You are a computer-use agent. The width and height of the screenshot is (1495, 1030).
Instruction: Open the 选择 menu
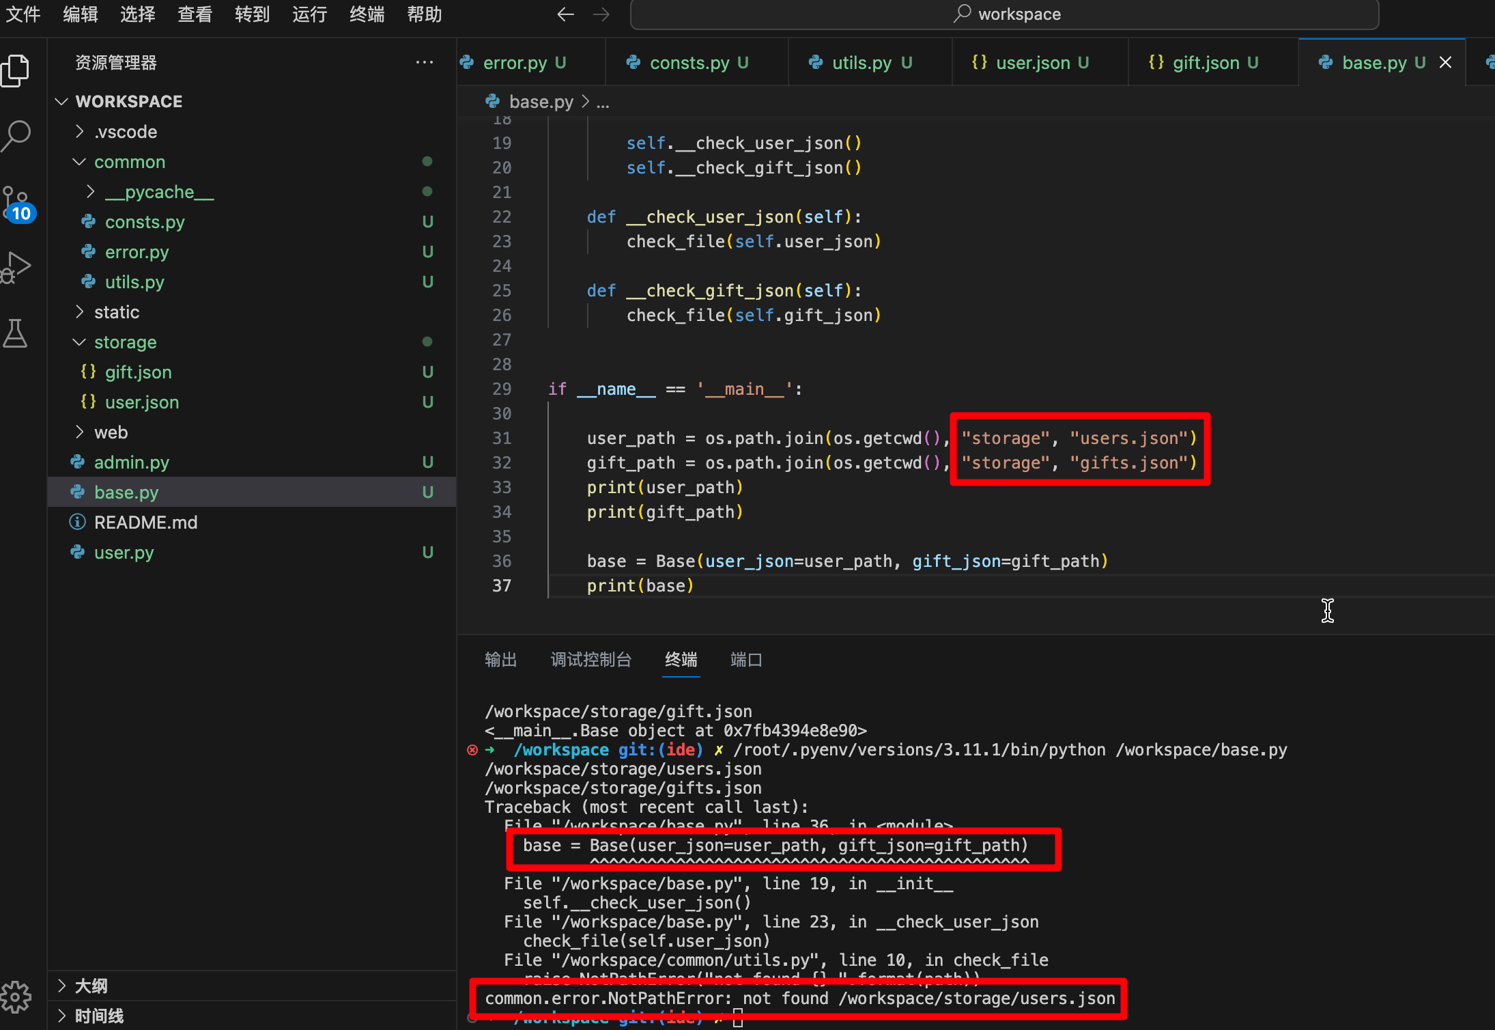point(138,14)
